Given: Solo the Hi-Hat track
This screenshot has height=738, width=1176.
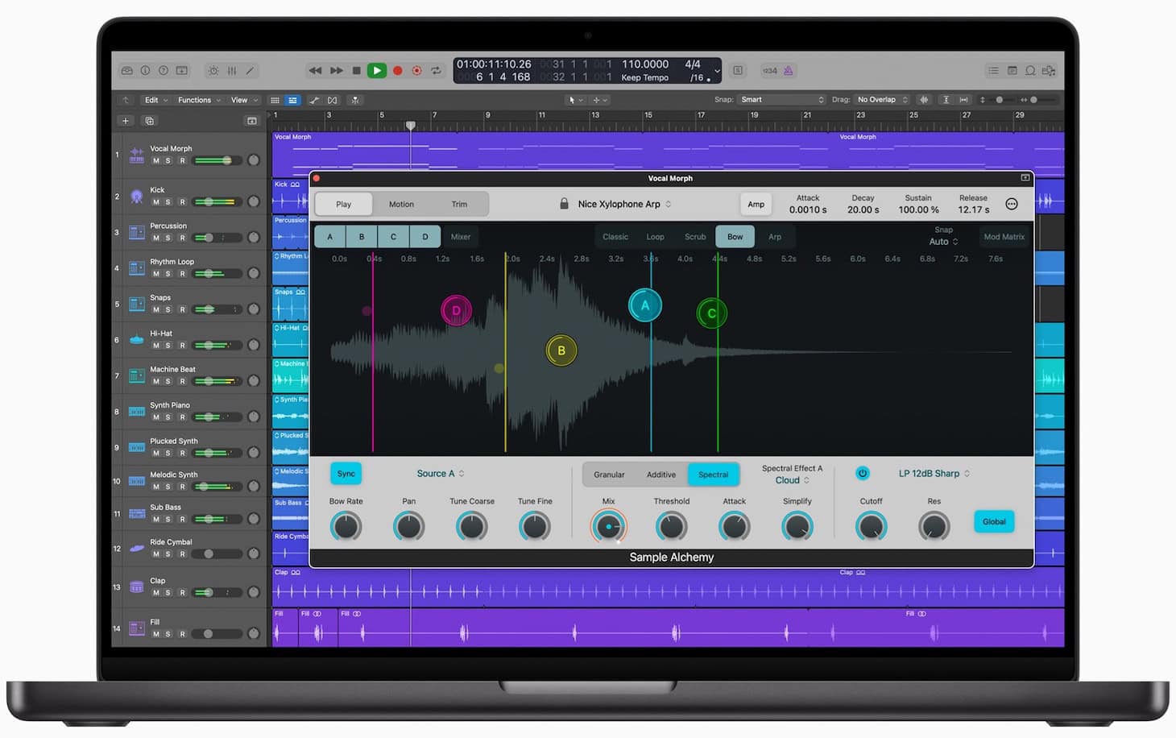Looking at the screenshot, I should [168, 346].
